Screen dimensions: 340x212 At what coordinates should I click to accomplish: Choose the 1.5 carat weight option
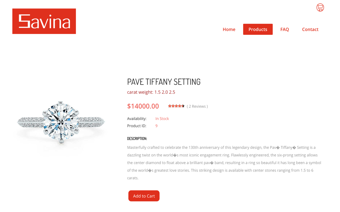click(x=157, y=92)
